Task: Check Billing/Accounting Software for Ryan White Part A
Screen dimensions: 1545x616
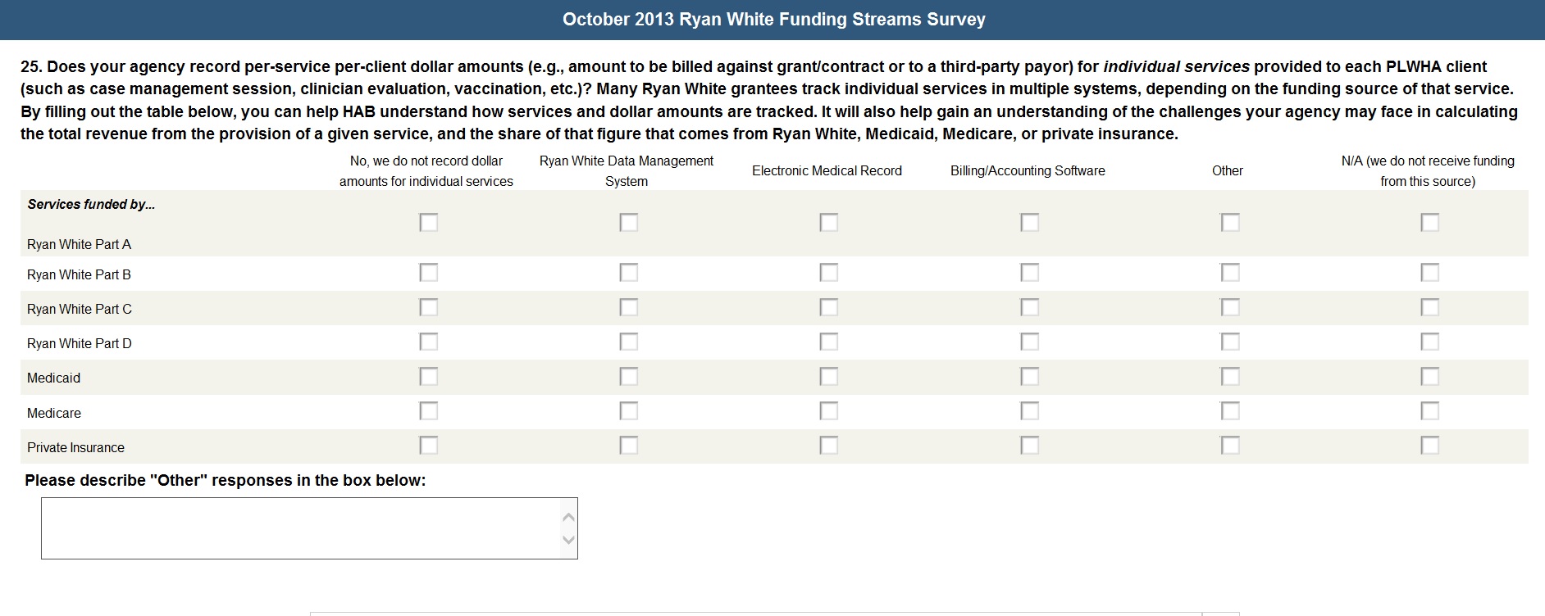Action: (1029, 222)
